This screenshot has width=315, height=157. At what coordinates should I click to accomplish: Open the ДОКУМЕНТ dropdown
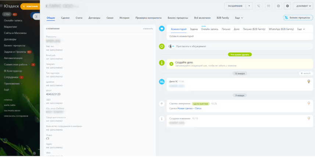[303, 6]
